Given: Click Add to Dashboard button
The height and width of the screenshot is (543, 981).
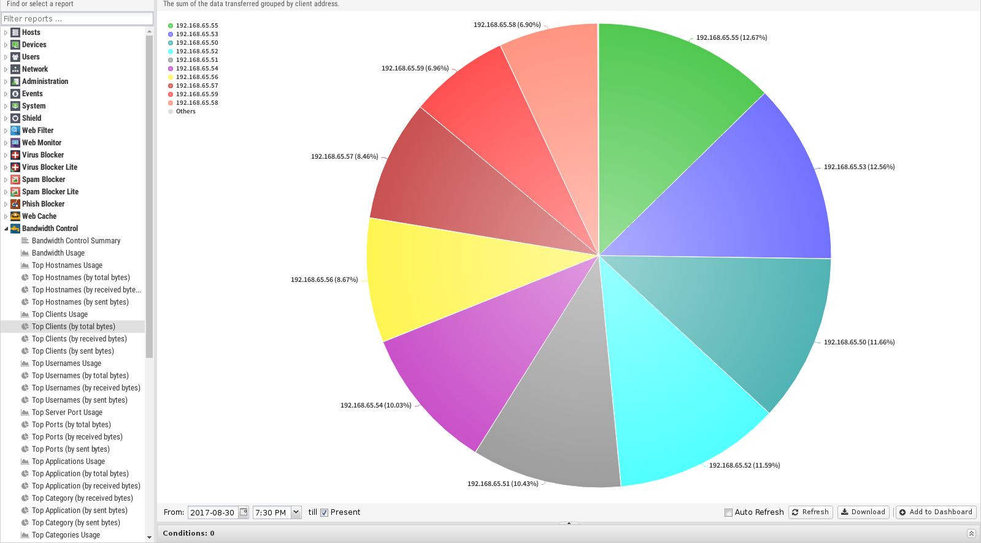Looking at the screenshot, I should click(936, 512).
